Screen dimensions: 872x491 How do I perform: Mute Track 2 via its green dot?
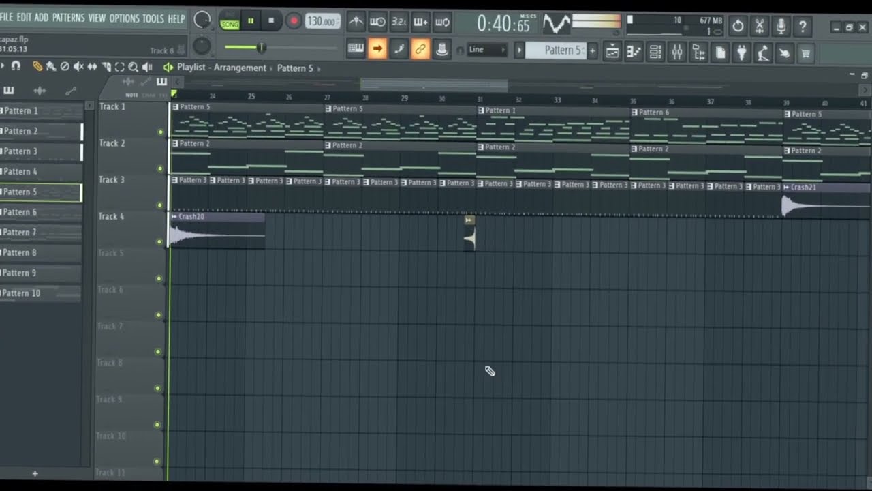pos(160,168)
